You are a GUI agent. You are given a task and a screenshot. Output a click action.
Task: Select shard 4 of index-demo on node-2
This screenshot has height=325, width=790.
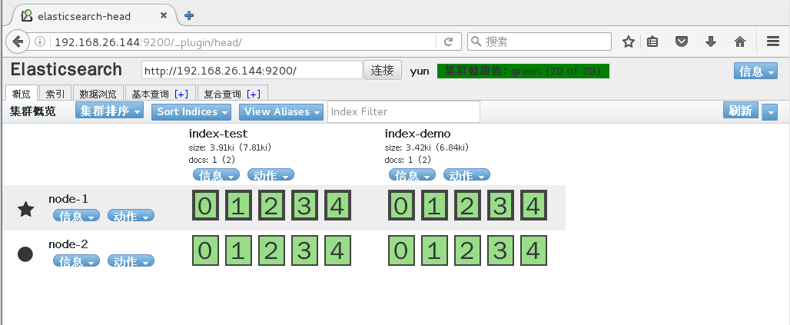tap(533, 251)
